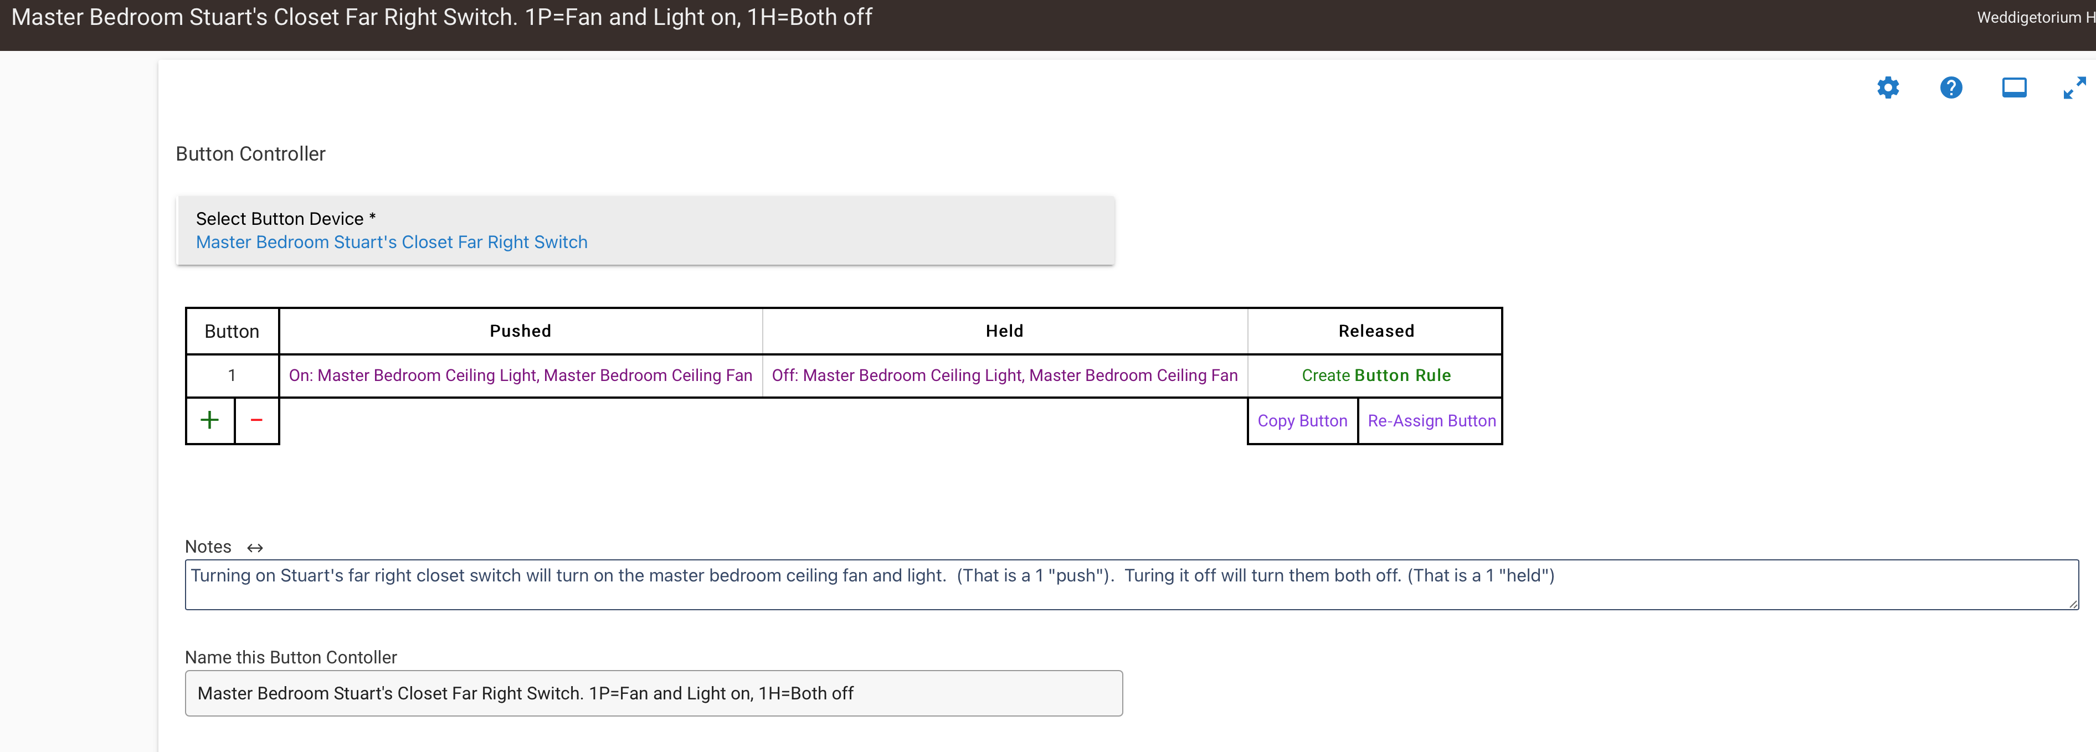The width and height of the screenshot is (2096, 752).
Task: Remove a button with the red minus
Action: [x=256, y=420]
